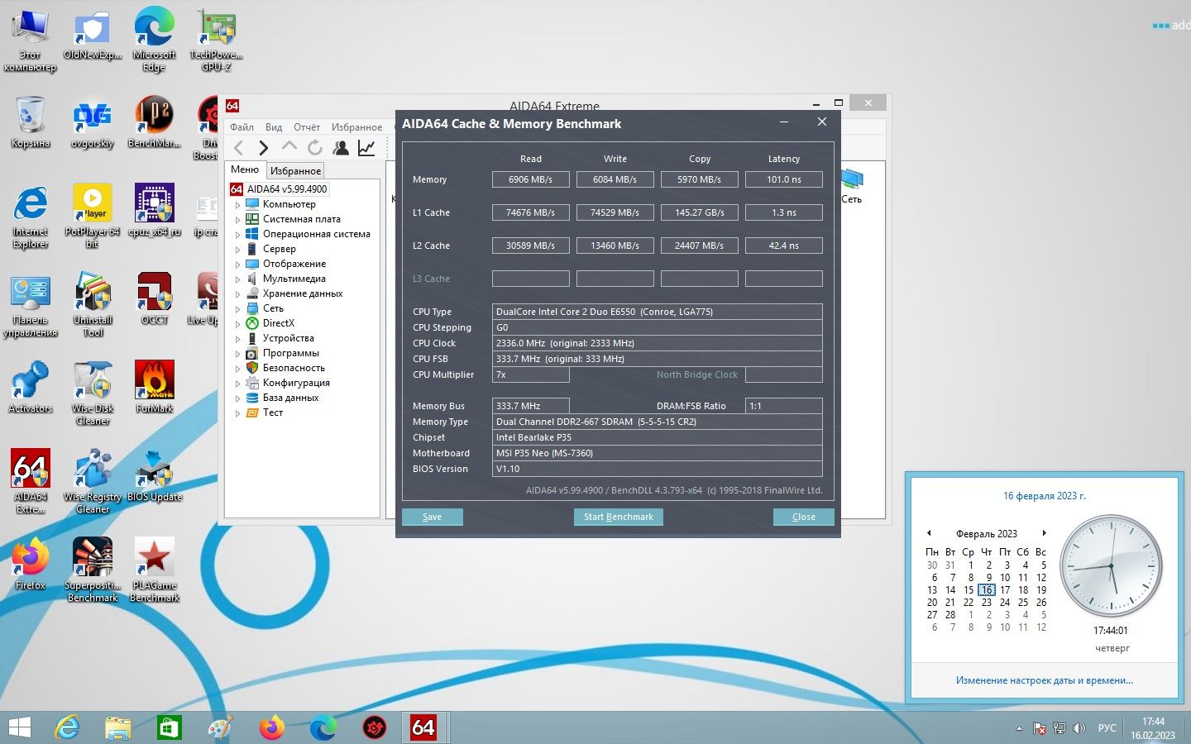Screen dimensions: 1191x744
Task: Click the Close button in benchmark dialog
Action: click(803, 517)
